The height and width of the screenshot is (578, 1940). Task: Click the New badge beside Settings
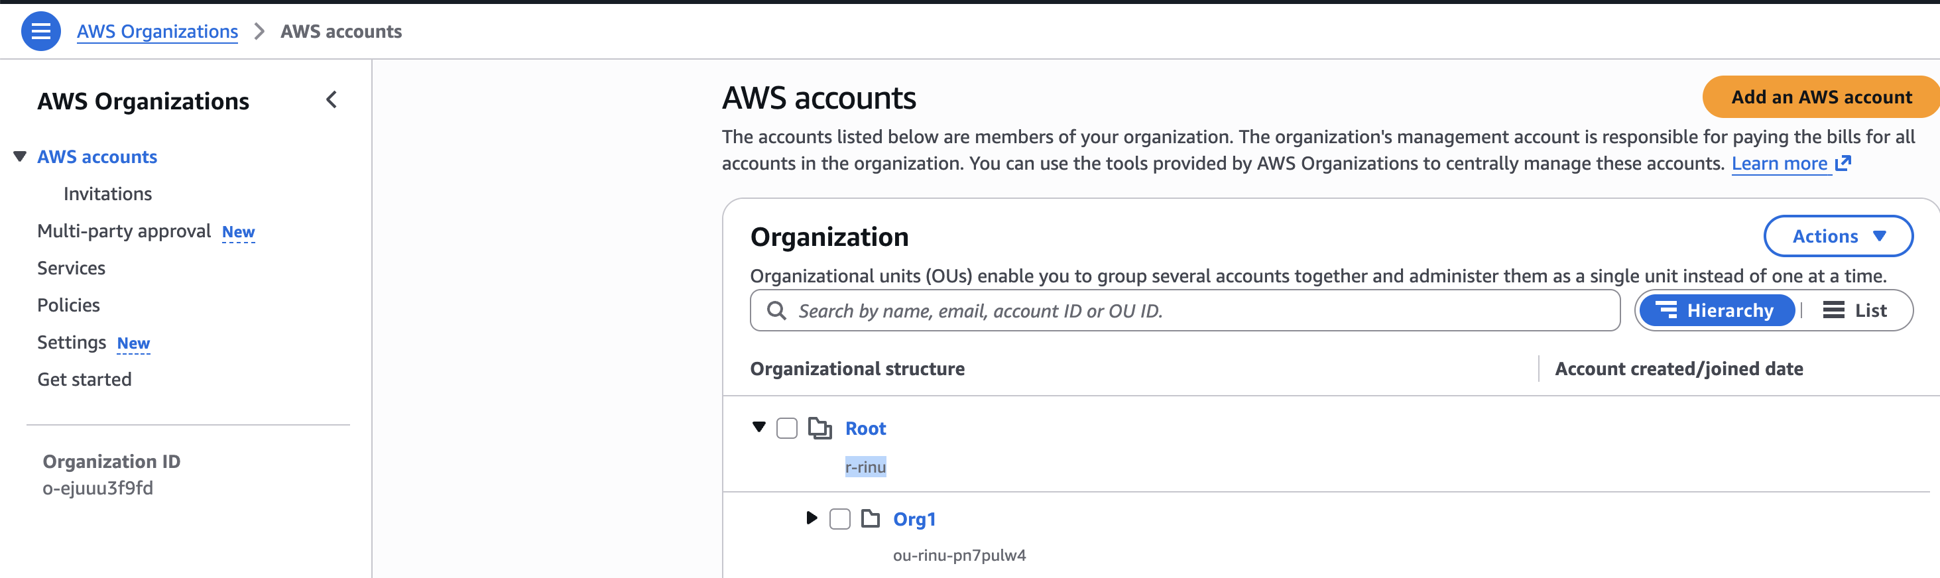pyautogui.click(x=133, y=344)
